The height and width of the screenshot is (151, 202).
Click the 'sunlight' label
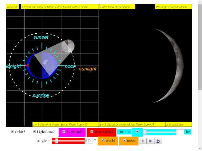click(x=88, y=69)
